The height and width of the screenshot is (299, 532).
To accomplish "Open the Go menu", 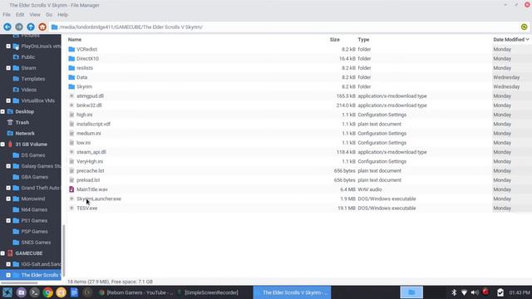I will point(49,15).
